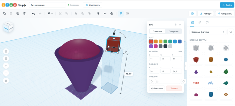Collapse the right sidebar with the chevron
235x106 pixels.
pyautogui.click(x=186, y=66)
